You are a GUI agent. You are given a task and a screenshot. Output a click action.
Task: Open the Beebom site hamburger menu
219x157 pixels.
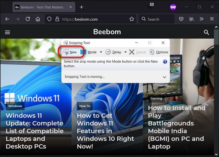coord(8,32)
